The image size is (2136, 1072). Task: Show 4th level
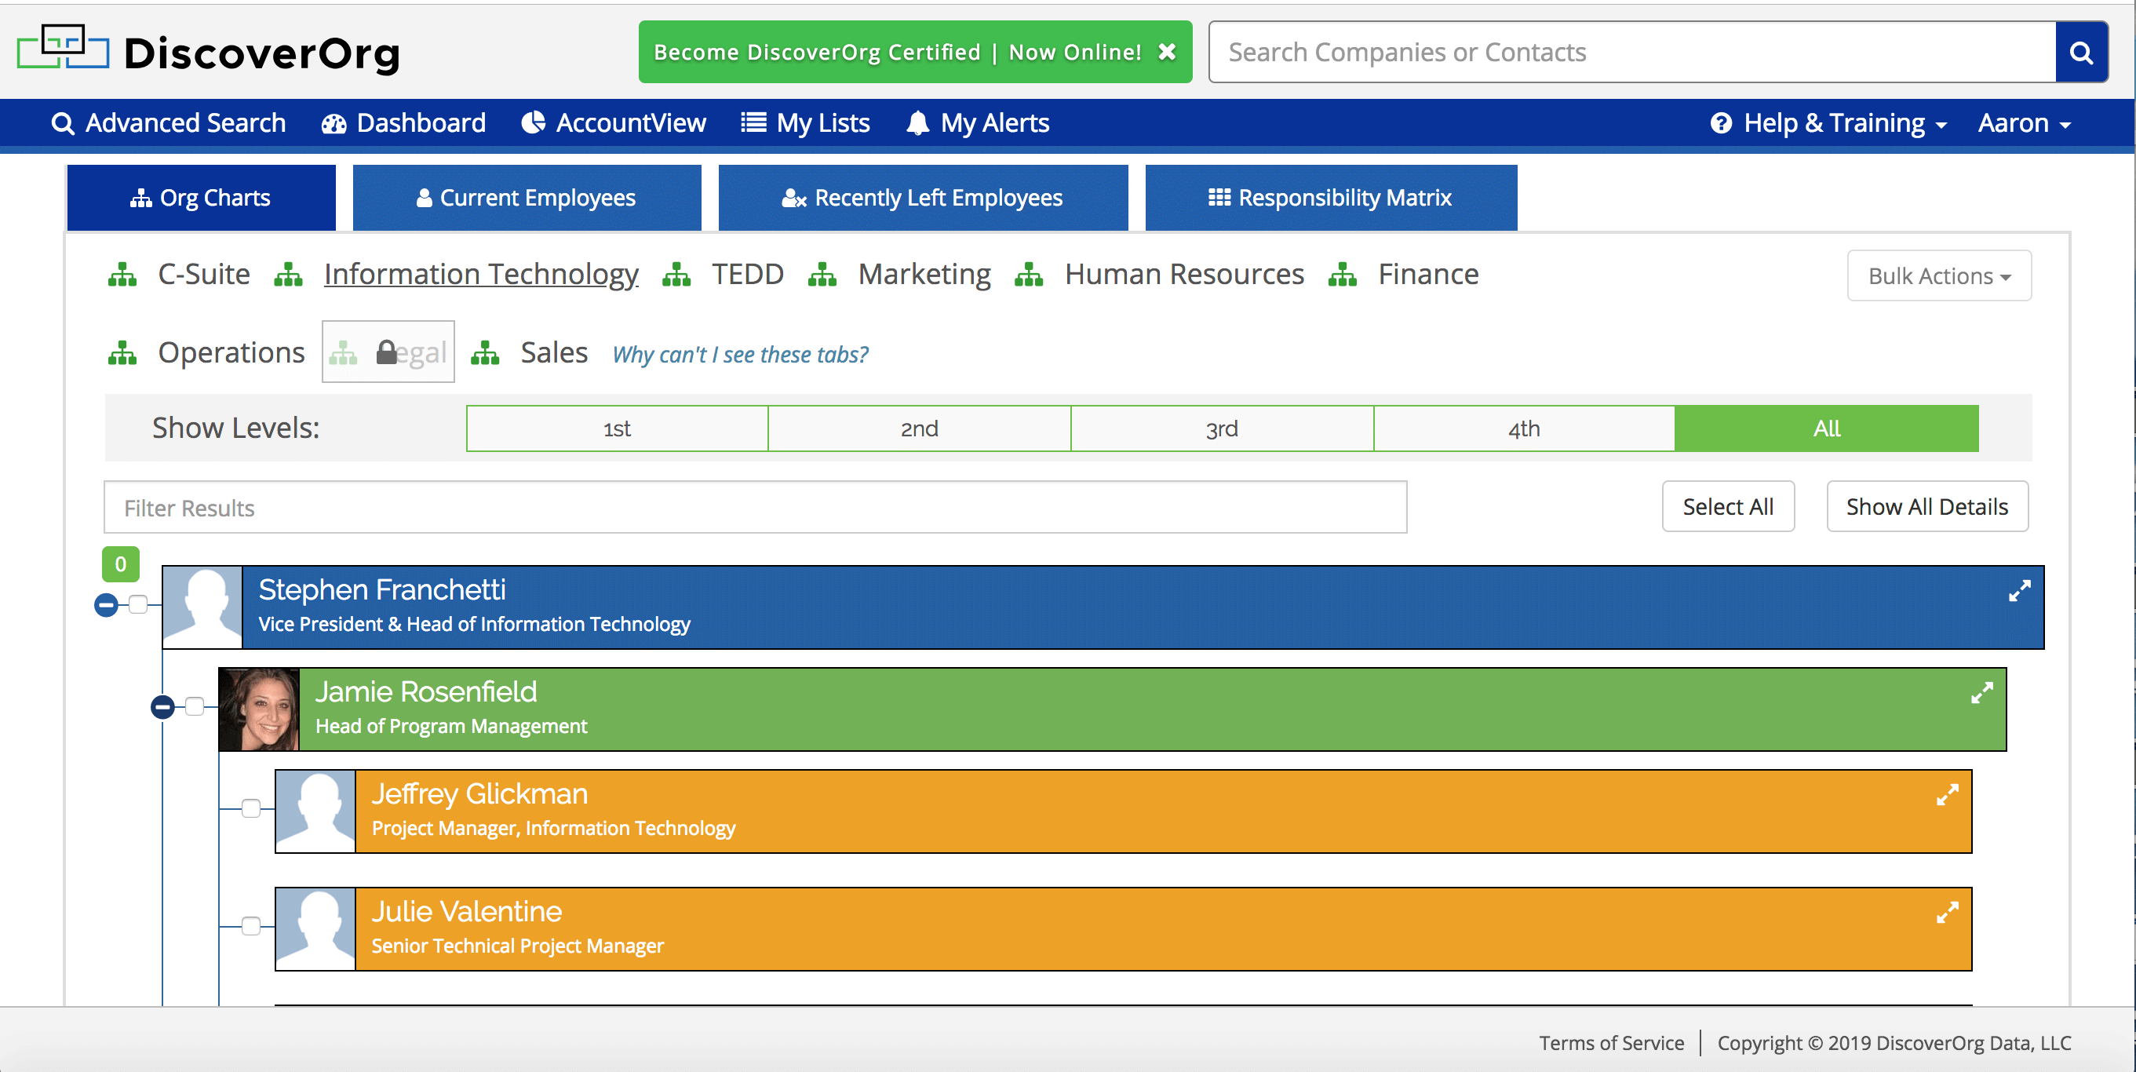(1524, 428)
